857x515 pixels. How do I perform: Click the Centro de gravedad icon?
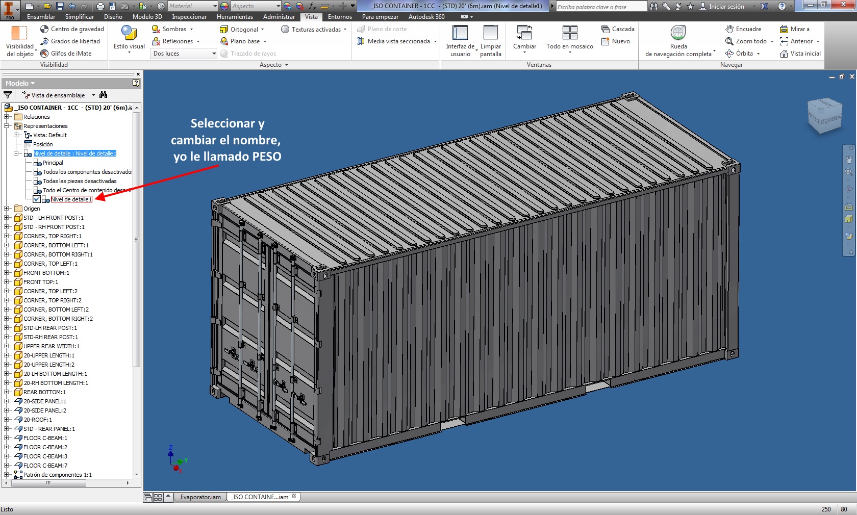coord(45,29)
